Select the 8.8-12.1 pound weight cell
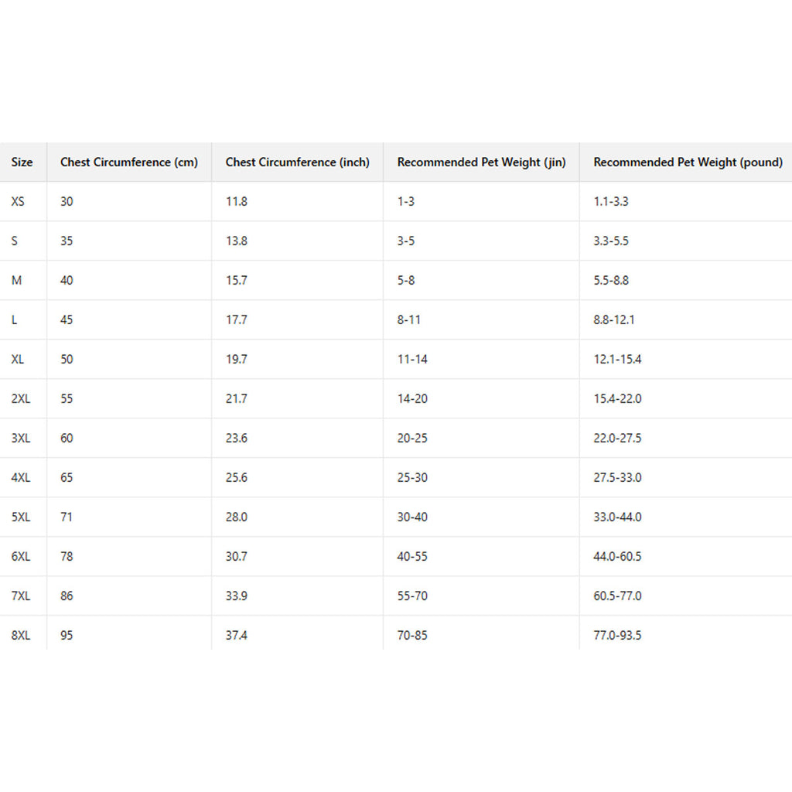The image size is (792, 792). point(614,319)
